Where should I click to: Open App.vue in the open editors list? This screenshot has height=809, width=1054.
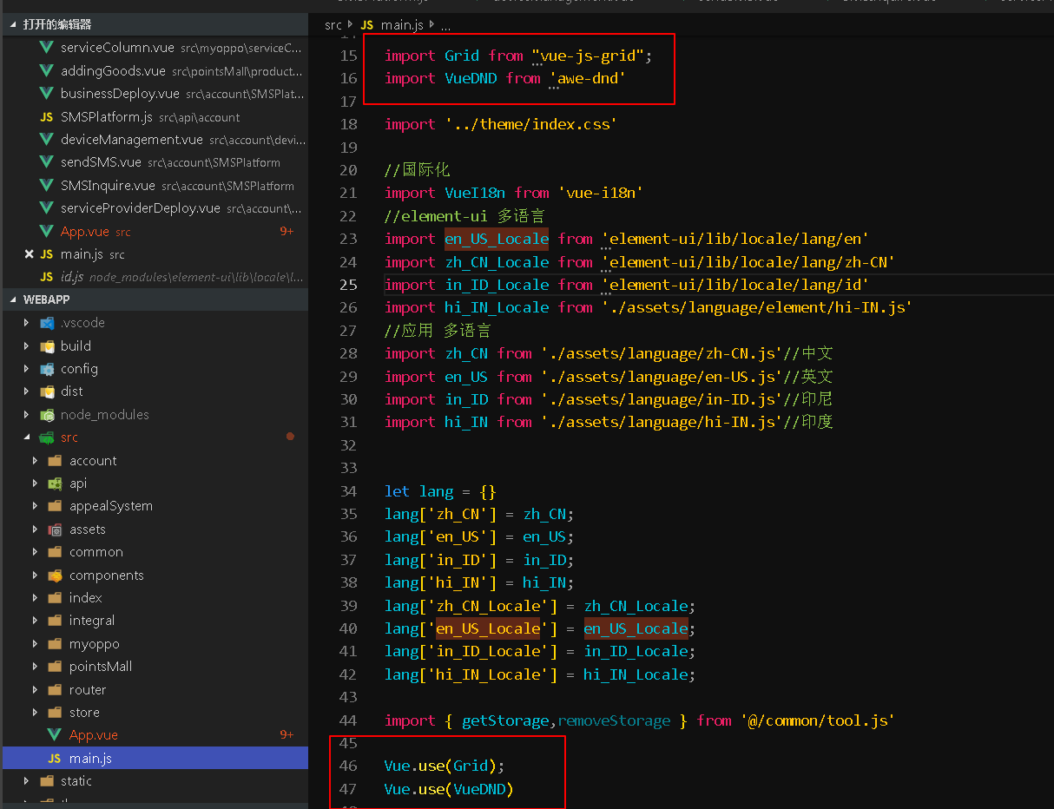click(x=84, y=232)
